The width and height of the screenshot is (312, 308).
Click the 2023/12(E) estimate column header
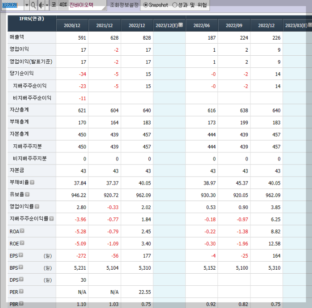(x=169, y=25)
